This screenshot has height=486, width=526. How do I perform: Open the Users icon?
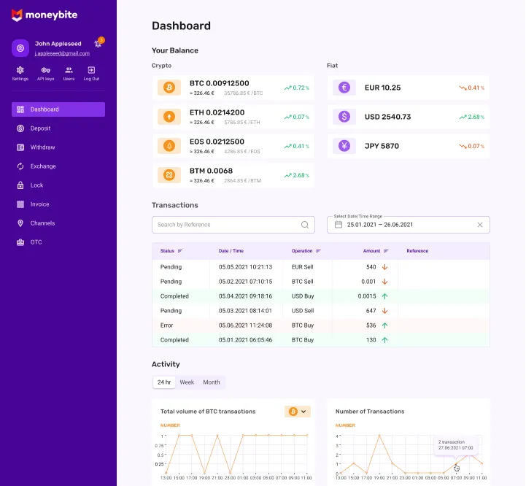point(69,70)
